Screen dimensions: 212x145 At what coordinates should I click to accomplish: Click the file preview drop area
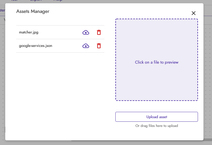(x=157, y=60)
